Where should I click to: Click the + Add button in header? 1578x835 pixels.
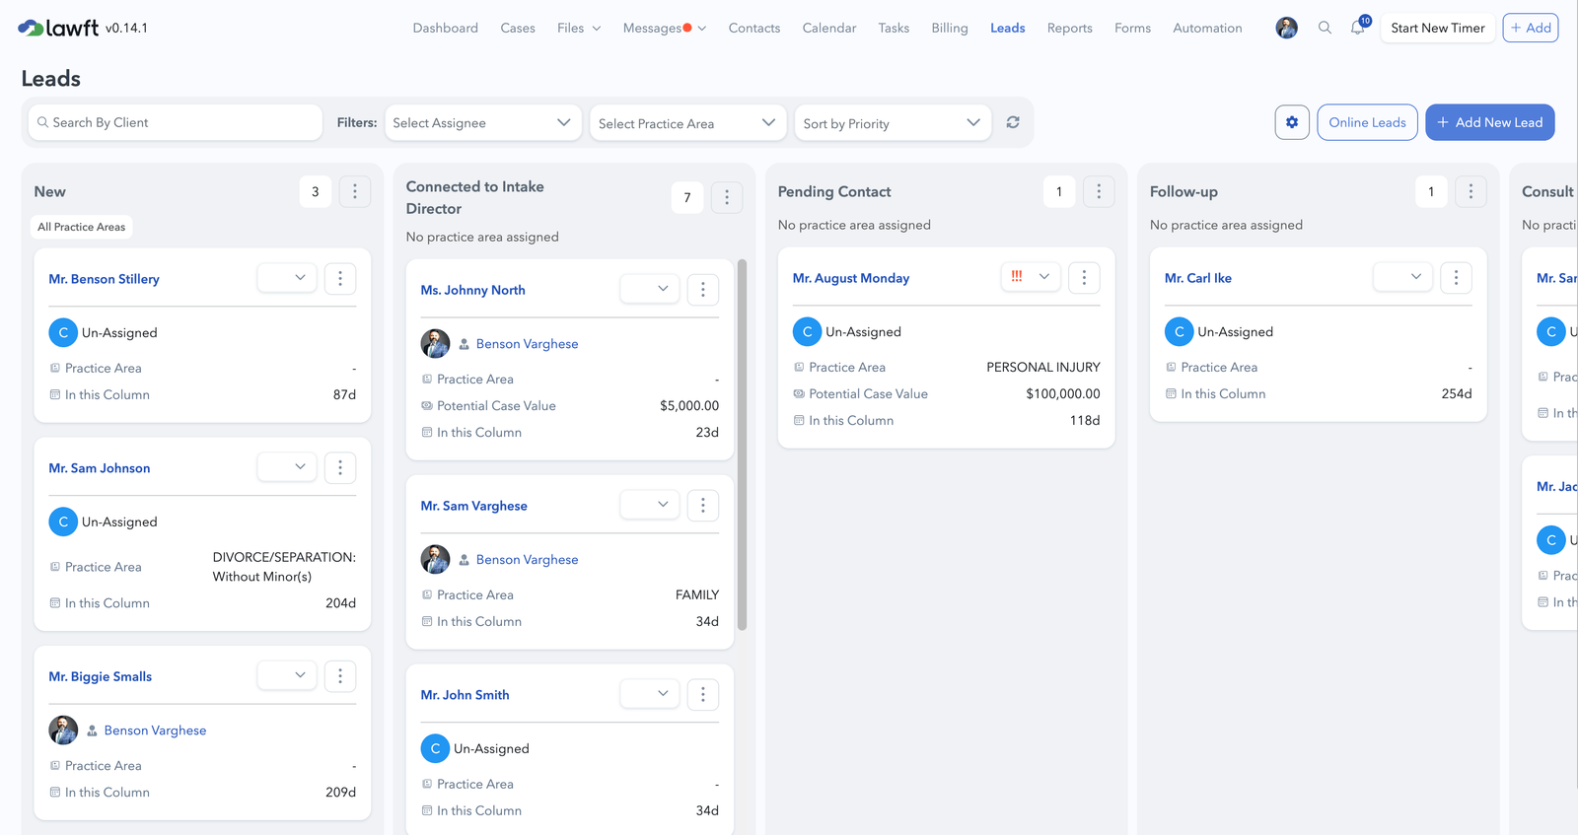tap(1531, 28)
